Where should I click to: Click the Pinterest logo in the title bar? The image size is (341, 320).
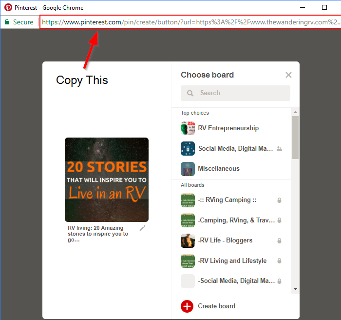(x=8, y=8)
